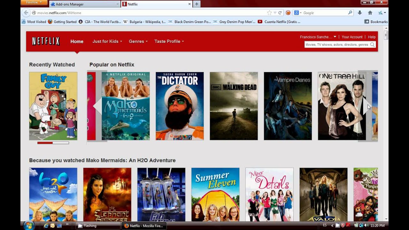The image size is (409, 230).
Task: Click the Netflix - Mozilla Firefox taskbar button
Action: [x=144, y=226]
